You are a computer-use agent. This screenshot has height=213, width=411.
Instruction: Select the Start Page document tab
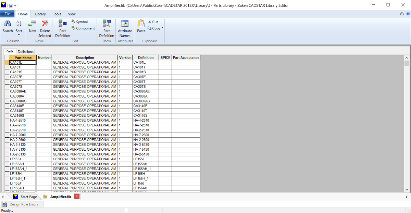28,197
